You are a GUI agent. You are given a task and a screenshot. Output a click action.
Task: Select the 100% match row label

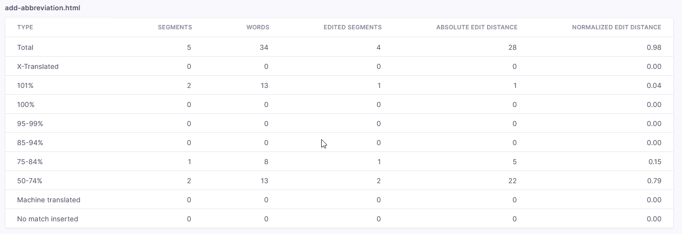point(26,105)
